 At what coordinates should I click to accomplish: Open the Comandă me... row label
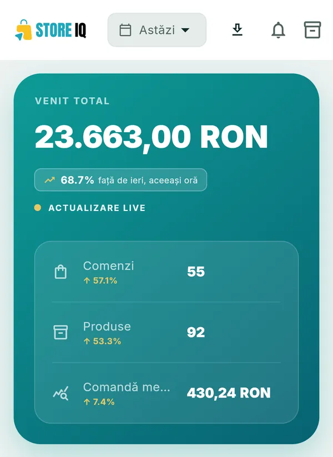(x=127, y=387)
